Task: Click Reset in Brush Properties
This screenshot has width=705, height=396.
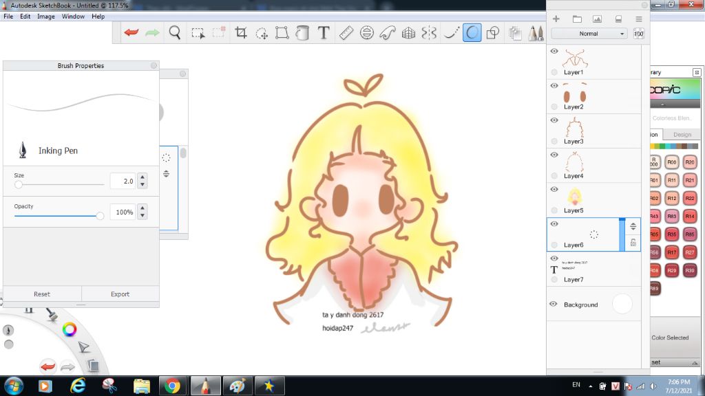Action: (x=42, y=294)
